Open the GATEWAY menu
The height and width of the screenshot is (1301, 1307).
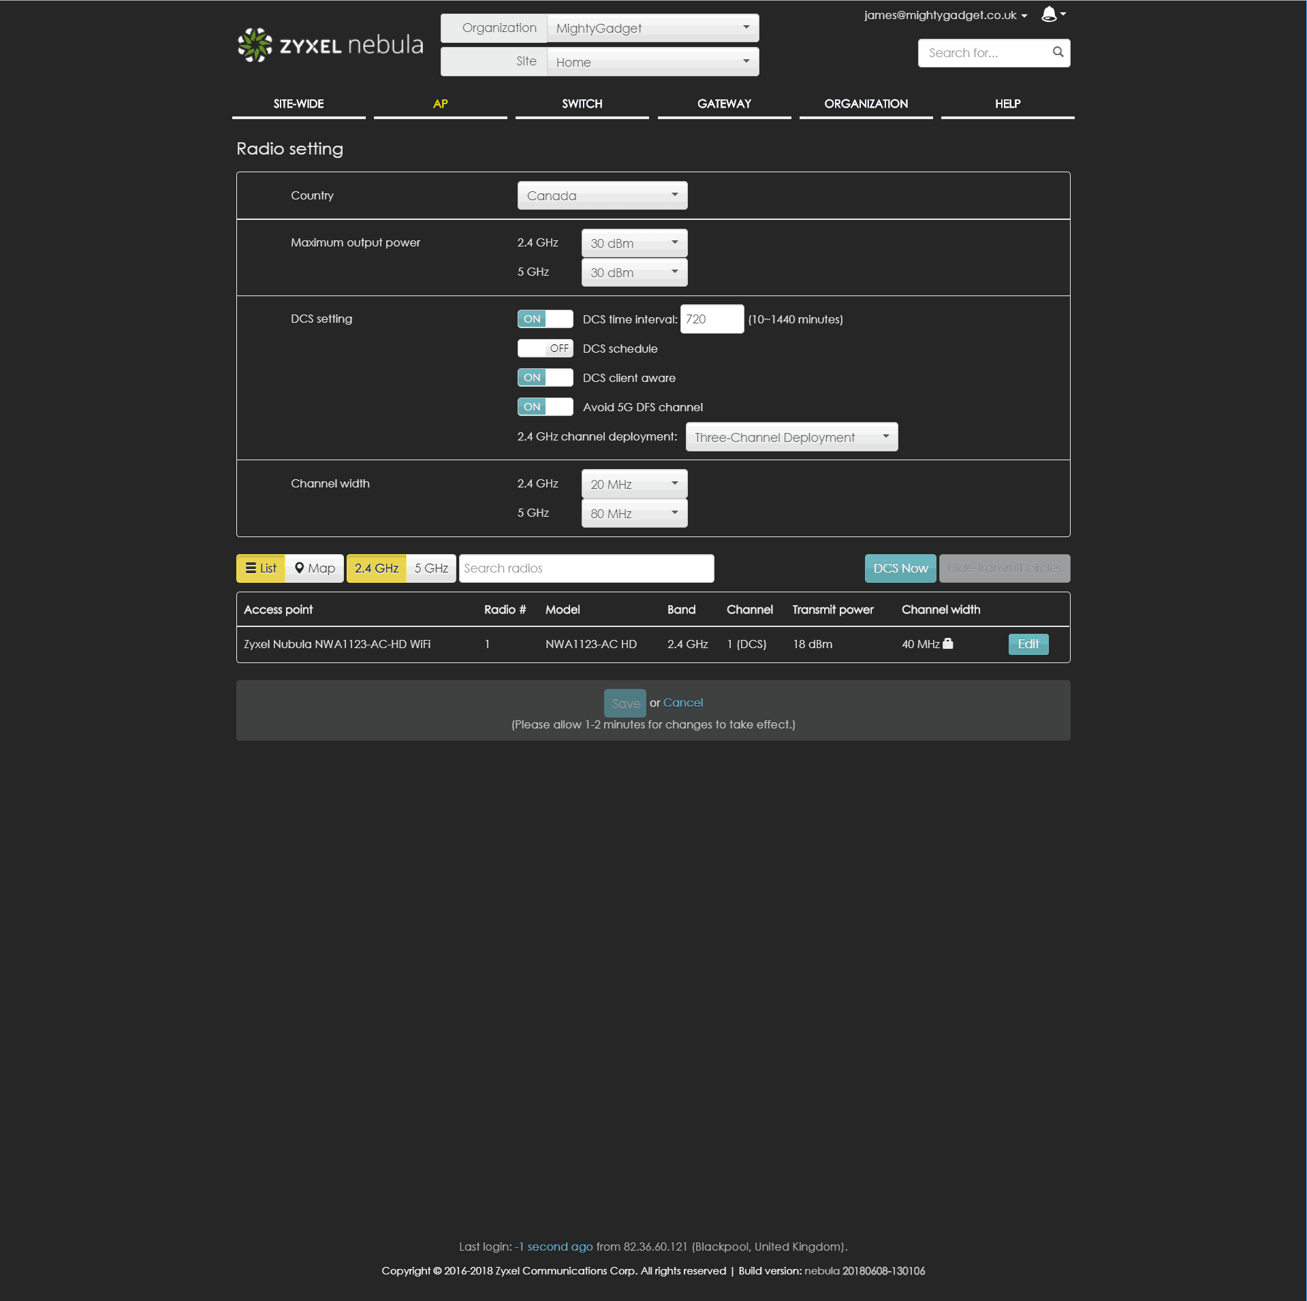724,104
